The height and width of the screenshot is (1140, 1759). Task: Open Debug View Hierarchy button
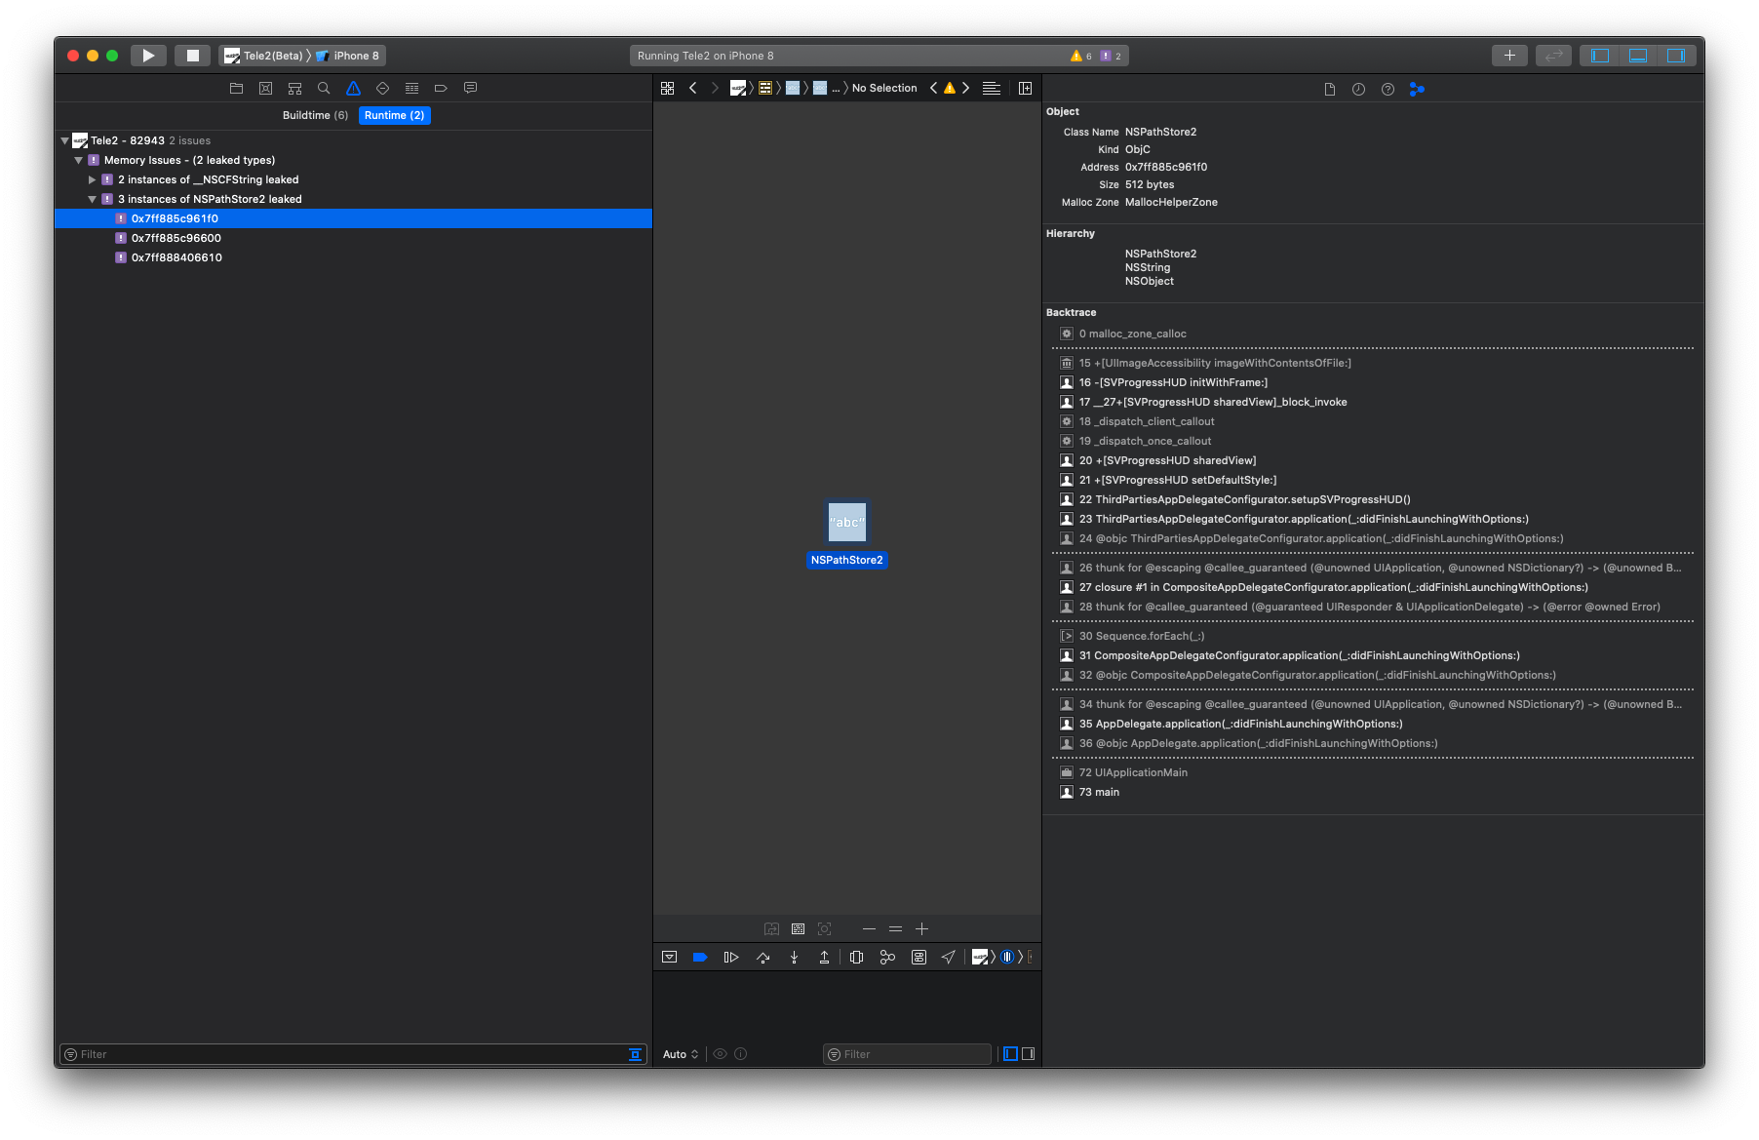coord(856,958)
